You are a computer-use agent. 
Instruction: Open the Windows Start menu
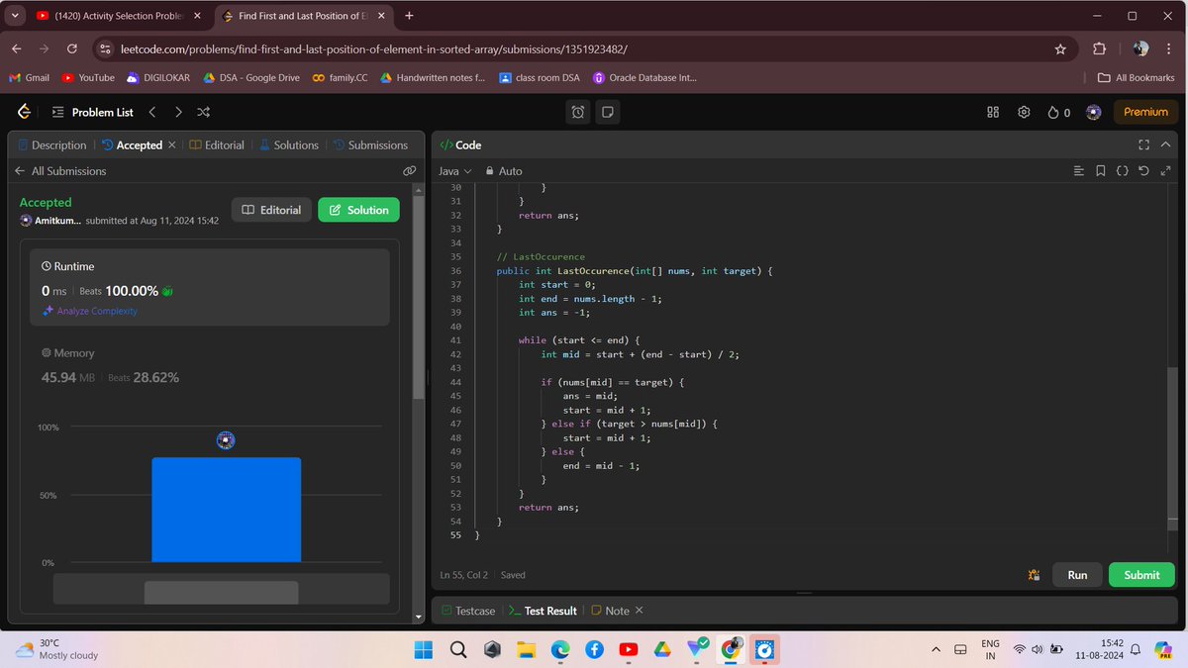[x=424, y=649]
